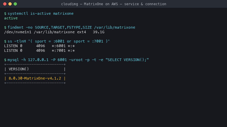Click the green 'active' status output
Image resolution: width=227 pixels, height=127 pixels.
(x=11, y=18)
